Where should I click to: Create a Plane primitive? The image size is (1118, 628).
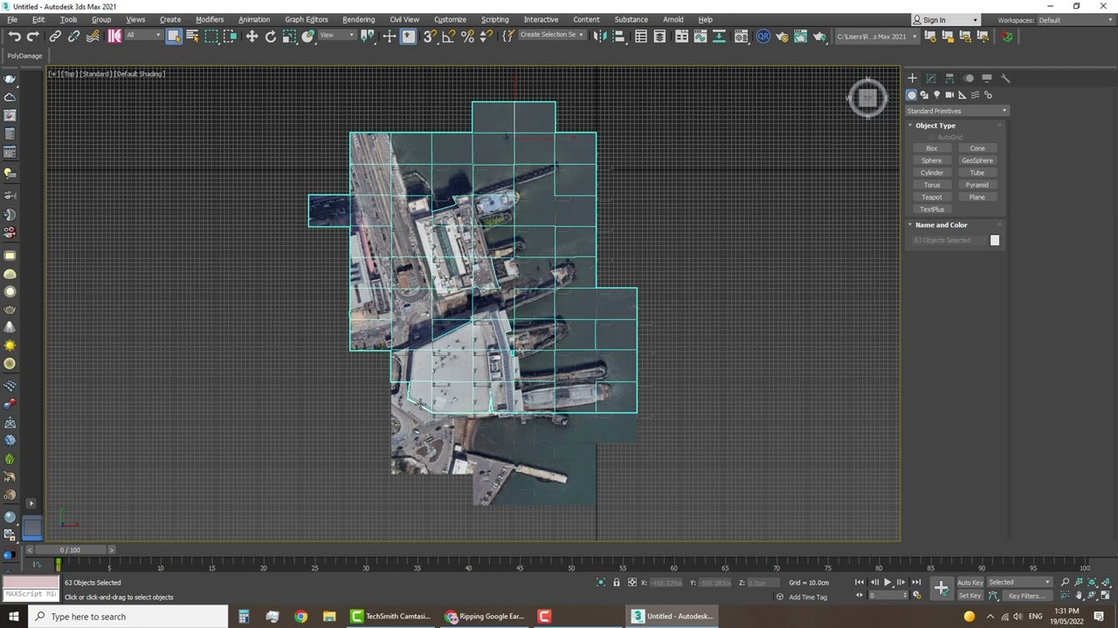click(977, 197)
